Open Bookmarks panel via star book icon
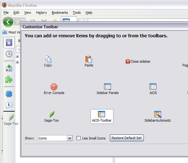 9,43
